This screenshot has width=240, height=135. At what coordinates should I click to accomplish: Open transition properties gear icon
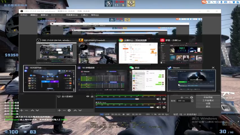[x=191, y=97]
